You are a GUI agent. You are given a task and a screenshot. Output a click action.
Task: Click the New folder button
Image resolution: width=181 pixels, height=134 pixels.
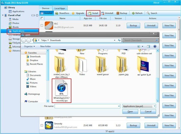pyautogui.click(x=45, y=46)
